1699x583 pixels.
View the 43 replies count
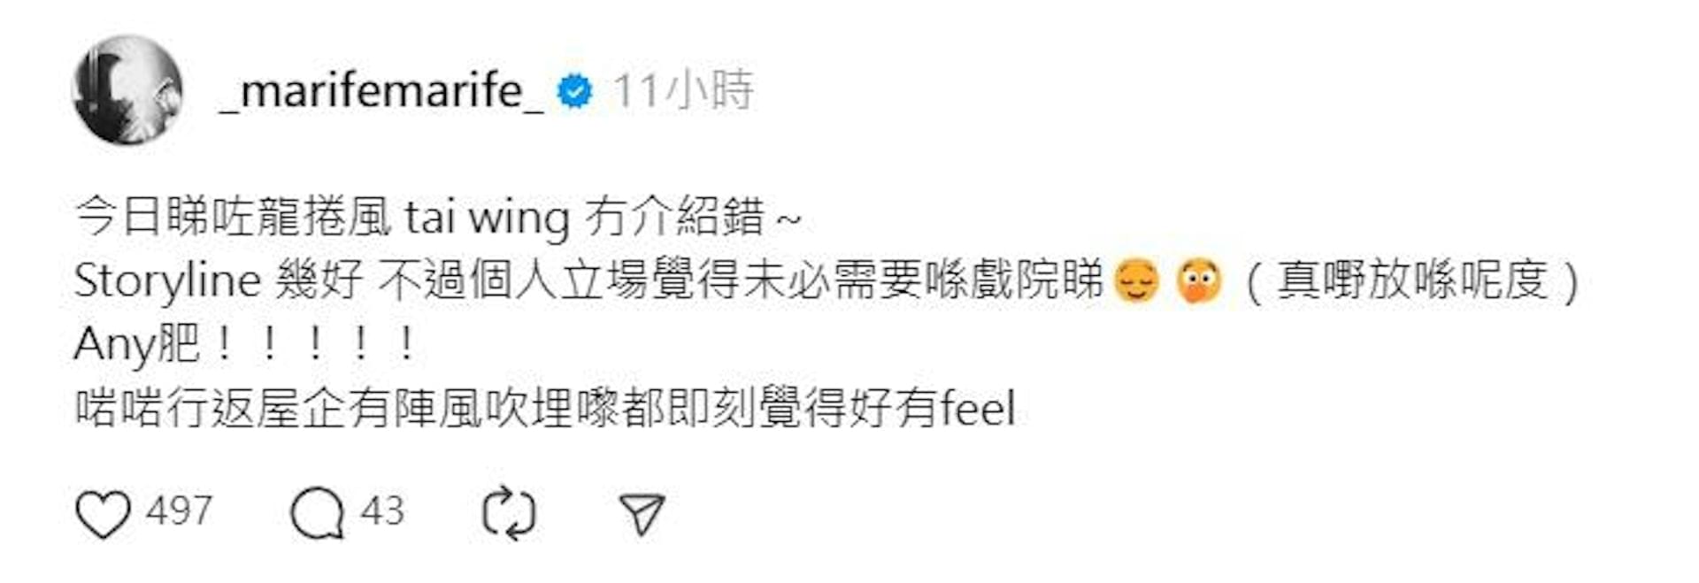382,511
